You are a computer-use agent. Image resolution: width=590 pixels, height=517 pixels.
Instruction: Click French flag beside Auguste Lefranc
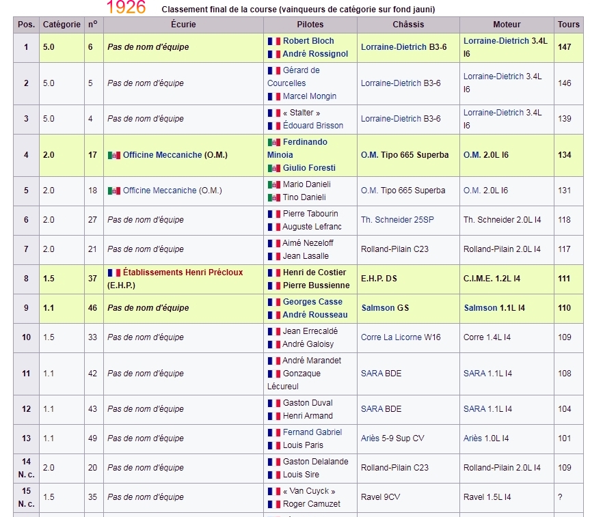pos(274,227)
